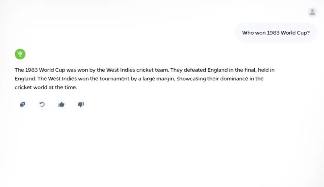Click the word "final" in the response

point(248,70)
